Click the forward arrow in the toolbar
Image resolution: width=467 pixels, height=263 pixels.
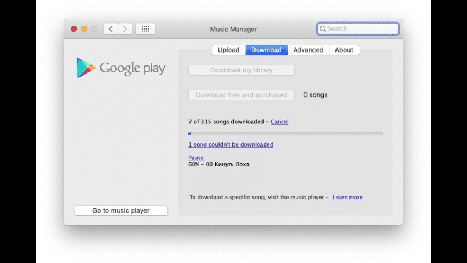click(x=125, y=29)
